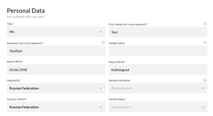Screen dimensions: 213x116
Task: Focus the First Name field containing Test
Action: tap(158, 32)
